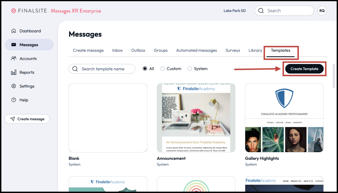Image resolution: width=338 pixels, height=193 pixels.
Task: Go to the Surveys tab
Action: click(233, 50)
